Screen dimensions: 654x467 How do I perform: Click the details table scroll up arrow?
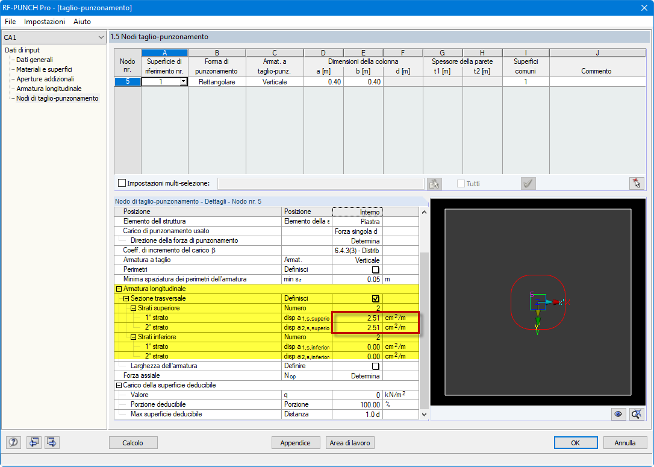pos(424,212)
